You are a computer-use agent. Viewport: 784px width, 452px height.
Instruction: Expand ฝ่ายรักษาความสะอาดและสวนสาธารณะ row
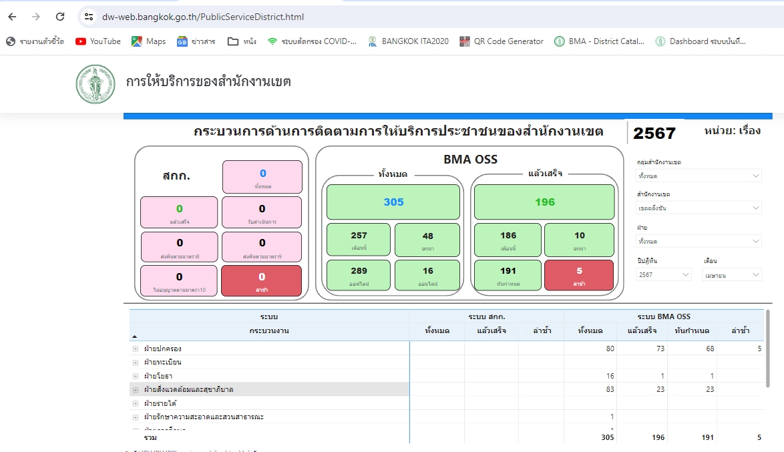[x=136, y=417]
